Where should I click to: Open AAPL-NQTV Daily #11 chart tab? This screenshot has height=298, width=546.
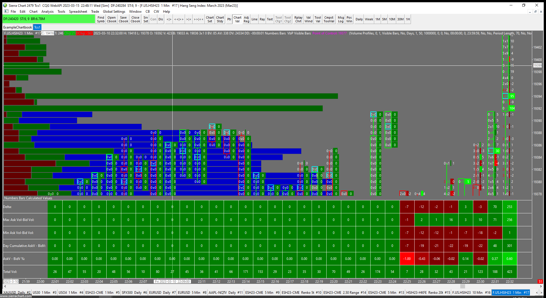tap(226, 293)
